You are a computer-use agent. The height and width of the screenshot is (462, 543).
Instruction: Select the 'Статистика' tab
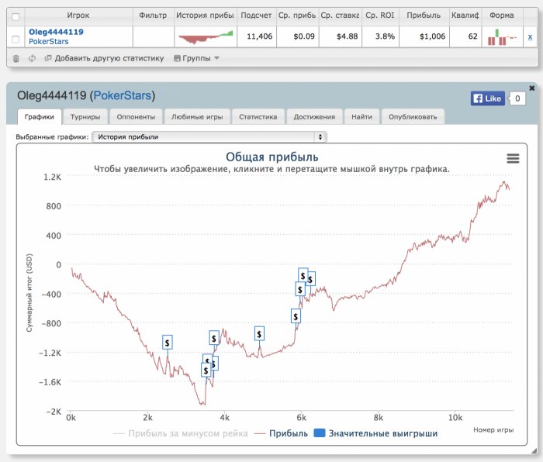(x=258, y=117)
